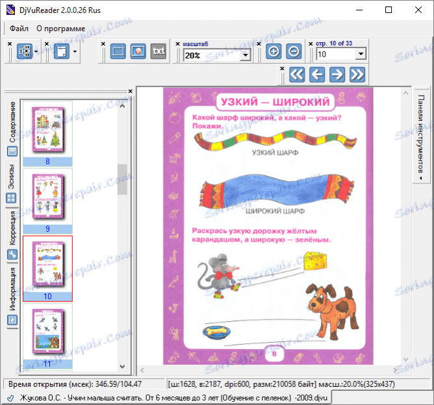Open the масштаб 20% combo box dropdown
Screen dimensions: 434x405
point(245,55)
